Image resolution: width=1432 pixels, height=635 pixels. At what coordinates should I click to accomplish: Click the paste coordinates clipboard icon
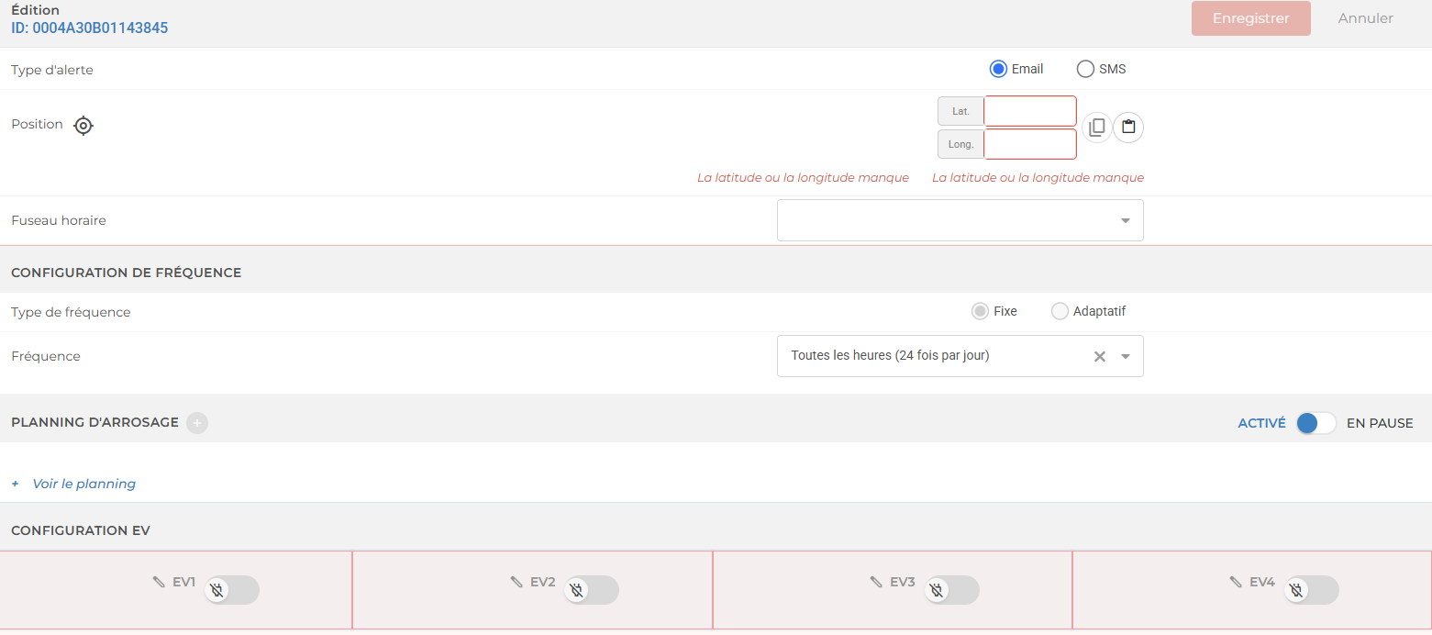(1128, 128)
